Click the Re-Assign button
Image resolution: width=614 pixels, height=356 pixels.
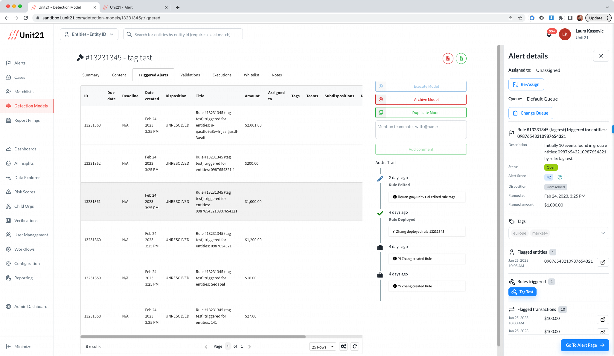click(526, 84)
